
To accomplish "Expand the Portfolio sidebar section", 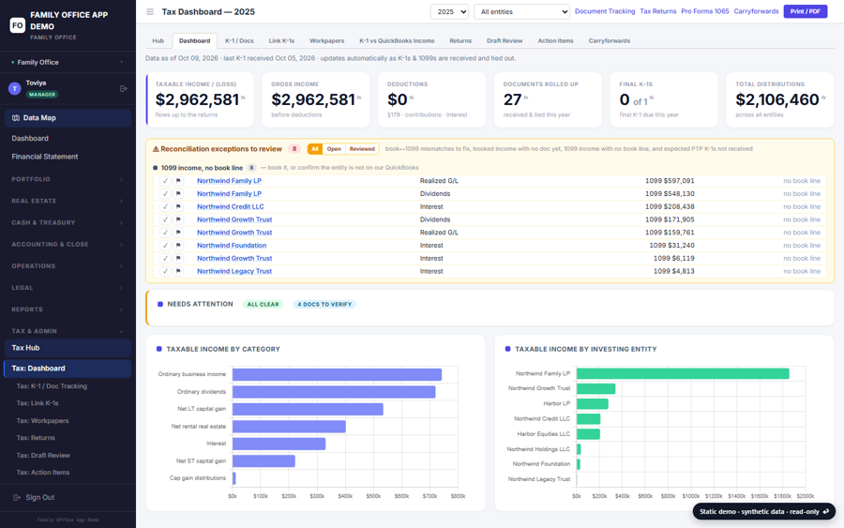I will [x=68, y=179].
